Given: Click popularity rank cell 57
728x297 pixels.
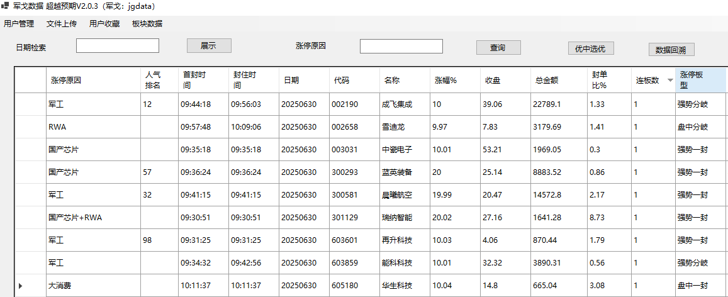Looking at the screenshot, I should tap(159, 172).
